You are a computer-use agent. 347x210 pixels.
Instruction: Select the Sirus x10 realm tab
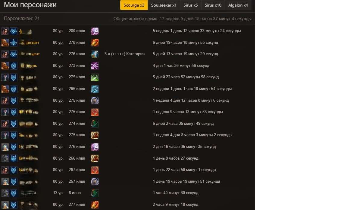pos(213,5)
